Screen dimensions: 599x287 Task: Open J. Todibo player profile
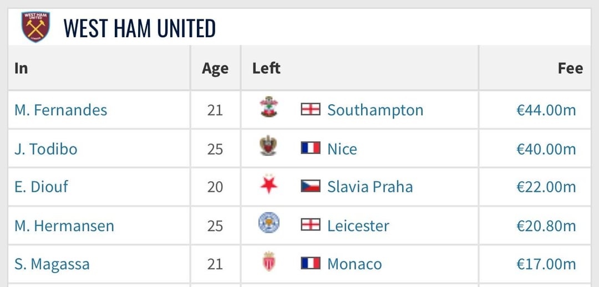coord(46,148)
